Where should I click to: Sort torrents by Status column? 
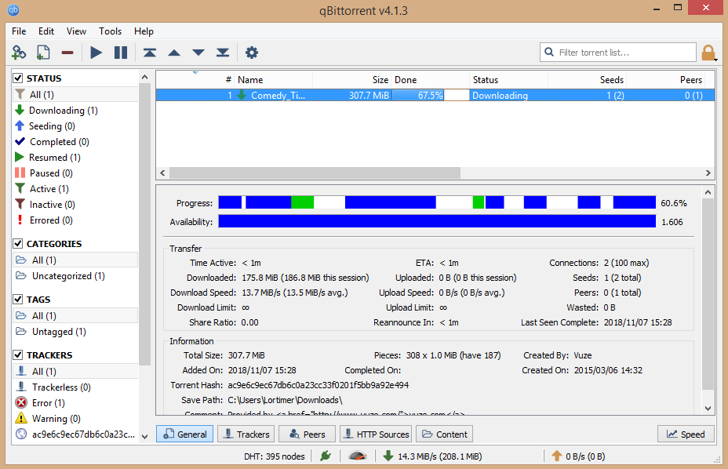pyautogui.click(x=509, y=80)
